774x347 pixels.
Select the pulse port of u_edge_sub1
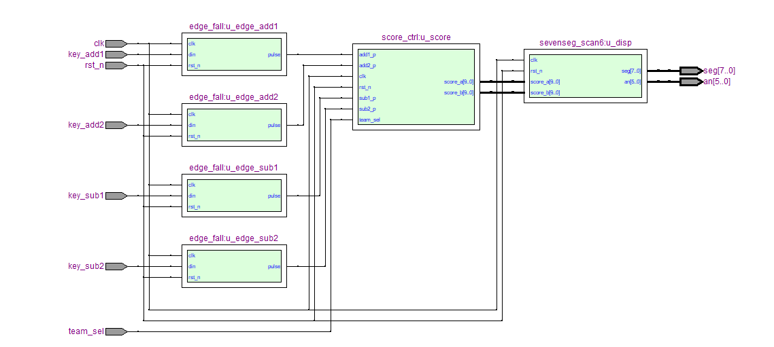(x=274, y=196)
